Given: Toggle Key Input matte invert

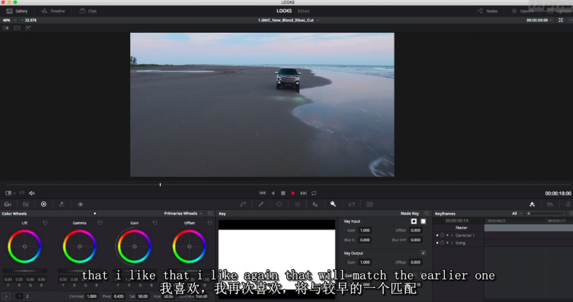Looking at the screenshot, I should [414, 221].
